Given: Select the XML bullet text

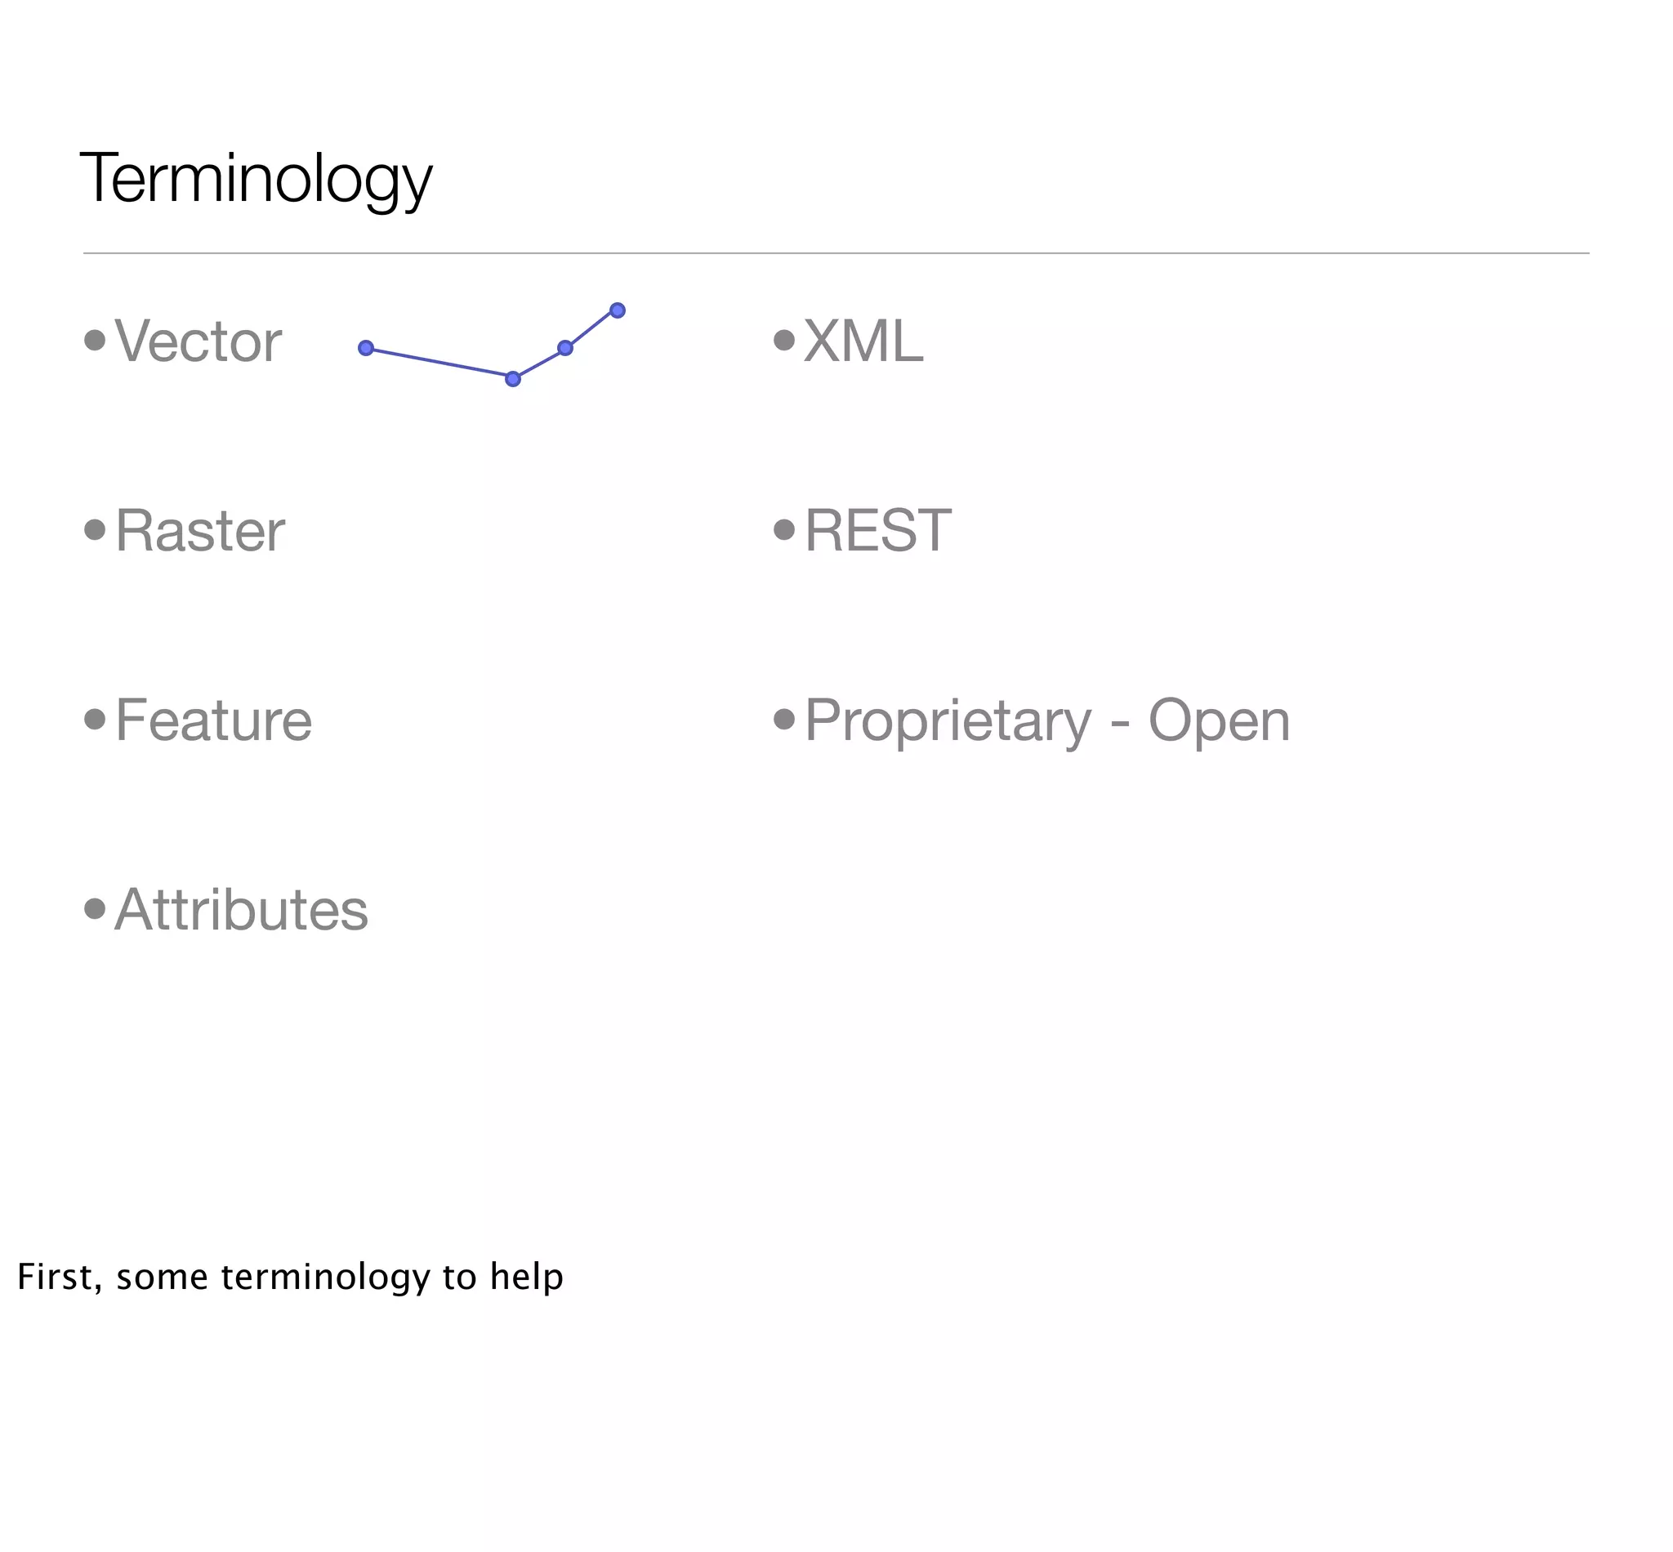Looking at the screenshot, I should click(863, 341).
